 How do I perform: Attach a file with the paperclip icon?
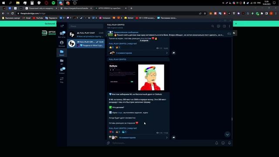[x=109, y=143]
